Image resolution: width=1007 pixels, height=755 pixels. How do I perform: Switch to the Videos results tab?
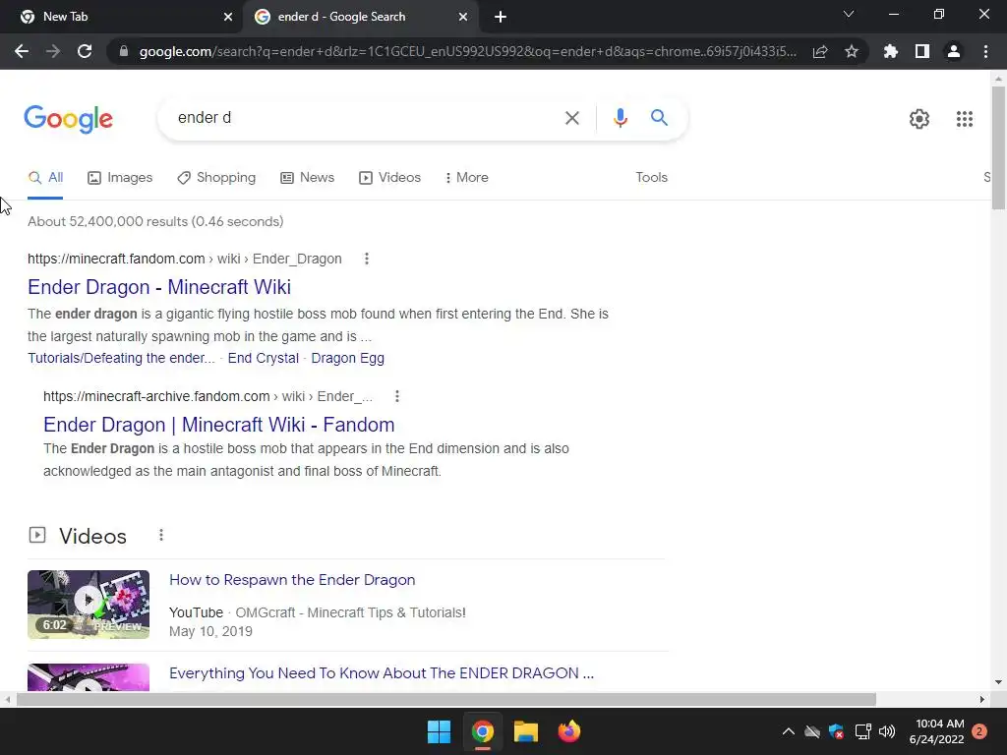(389, 178)
